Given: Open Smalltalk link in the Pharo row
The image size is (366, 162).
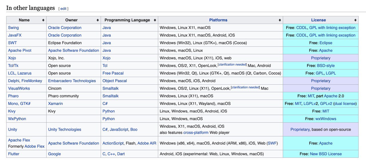Looking at the screenshot, I should pos(111,96).
